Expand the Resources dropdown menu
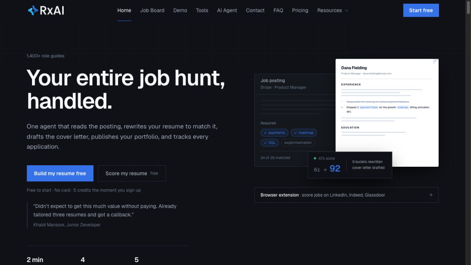Image resolution: width=471 pixels, height=265 pixels. coord(333,10)
